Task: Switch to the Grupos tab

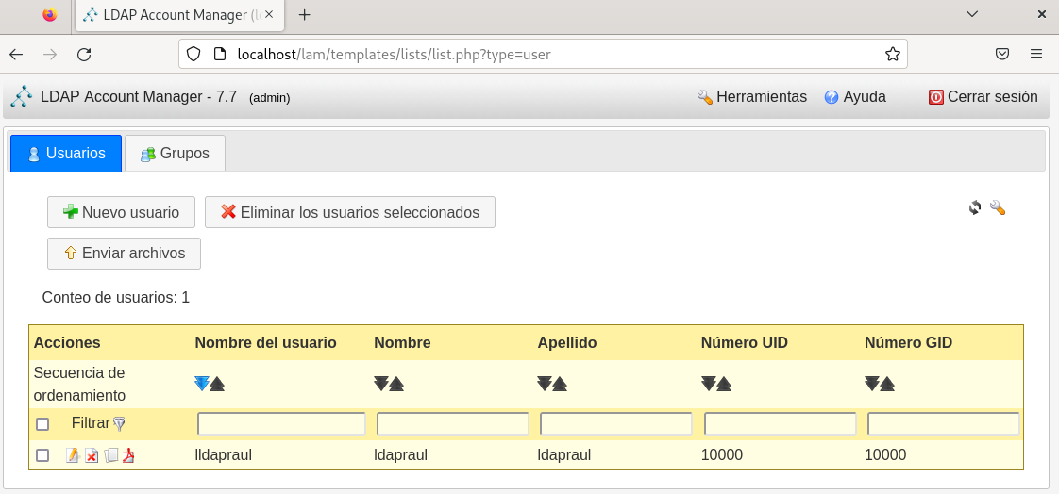Action: point(175,153)
